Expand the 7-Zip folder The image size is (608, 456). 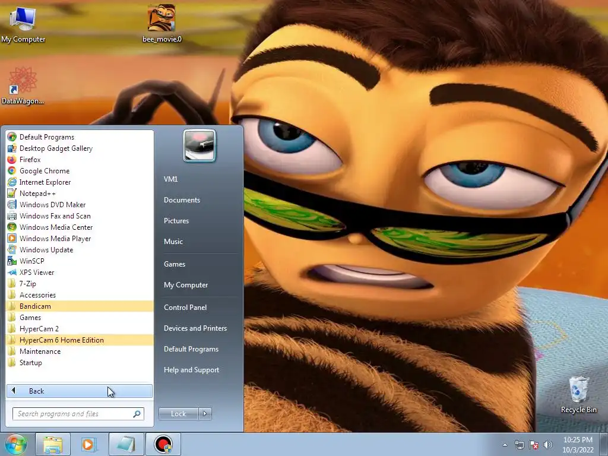pos(80,283)
